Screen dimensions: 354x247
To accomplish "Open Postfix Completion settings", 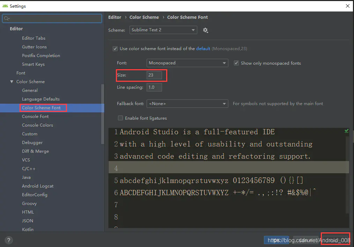I will (41, 56).
